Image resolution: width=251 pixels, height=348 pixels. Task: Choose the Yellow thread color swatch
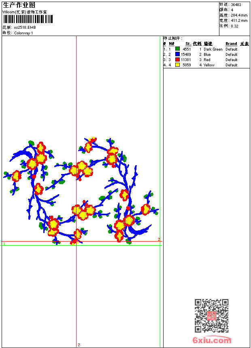click(x=177, y=65)
